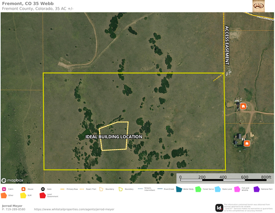Click the River/Creek legend line symbol
Image resolution: width=275 pixels, height=213 pixels.
(160, 189)
